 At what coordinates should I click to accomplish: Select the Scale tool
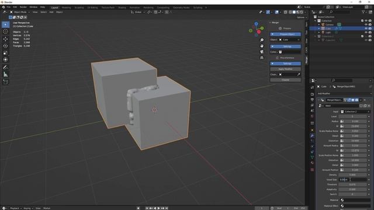point(5,53)
